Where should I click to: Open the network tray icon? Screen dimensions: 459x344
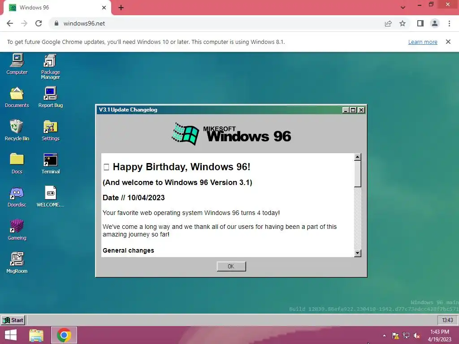(x=406, y=335)
